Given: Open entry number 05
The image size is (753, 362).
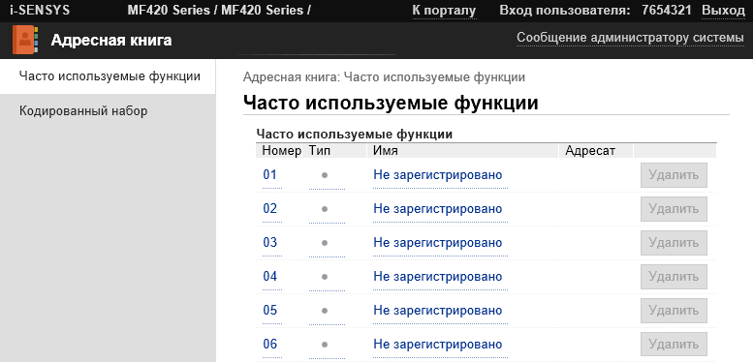Looking at the screenshot, I should pyautogui.click(x=270, y=311).
